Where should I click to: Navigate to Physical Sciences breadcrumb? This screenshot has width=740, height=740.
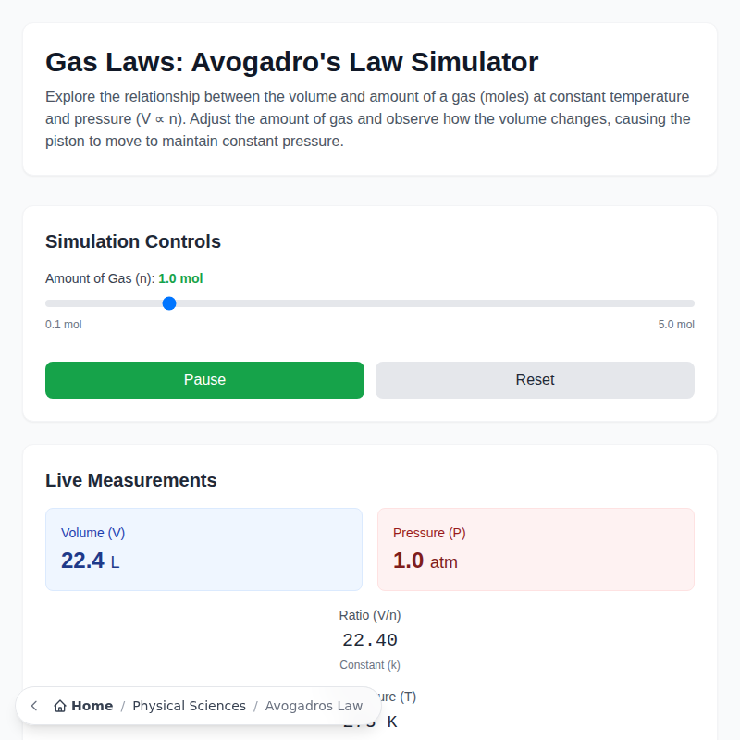(189, 706)
